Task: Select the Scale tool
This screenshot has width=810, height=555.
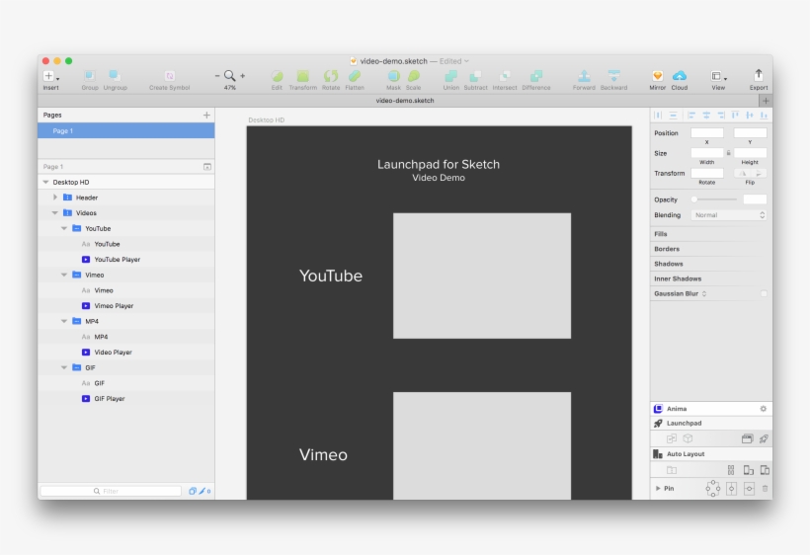Action: [x=413, y=76]
